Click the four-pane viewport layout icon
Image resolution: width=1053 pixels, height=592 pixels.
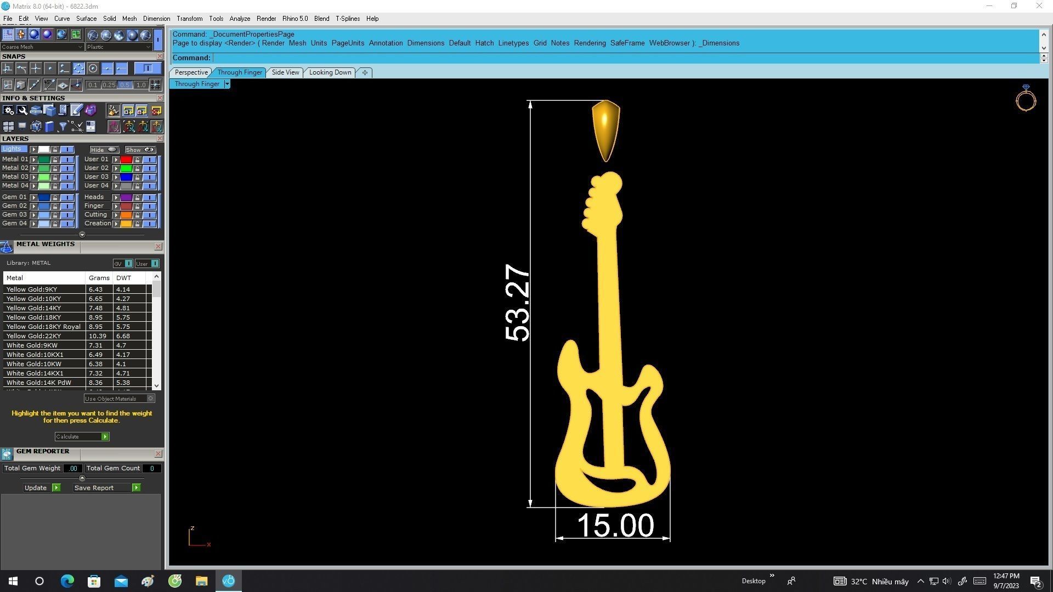pos(8,127)
